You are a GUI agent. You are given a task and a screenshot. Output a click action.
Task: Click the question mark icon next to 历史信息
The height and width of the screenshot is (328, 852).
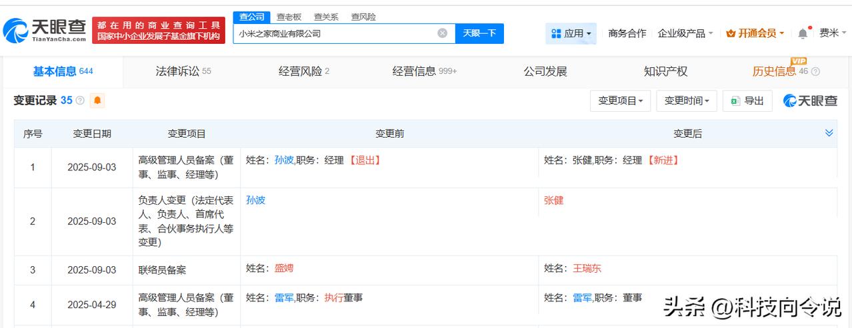[815, 72]
